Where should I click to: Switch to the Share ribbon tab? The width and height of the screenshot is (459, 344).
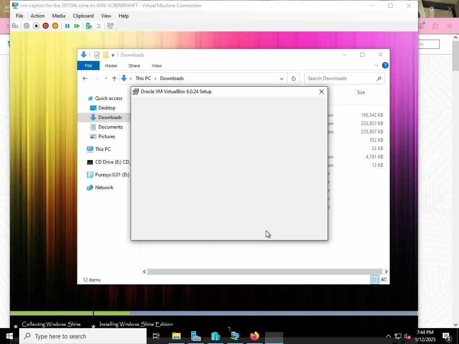click(134, 66)
